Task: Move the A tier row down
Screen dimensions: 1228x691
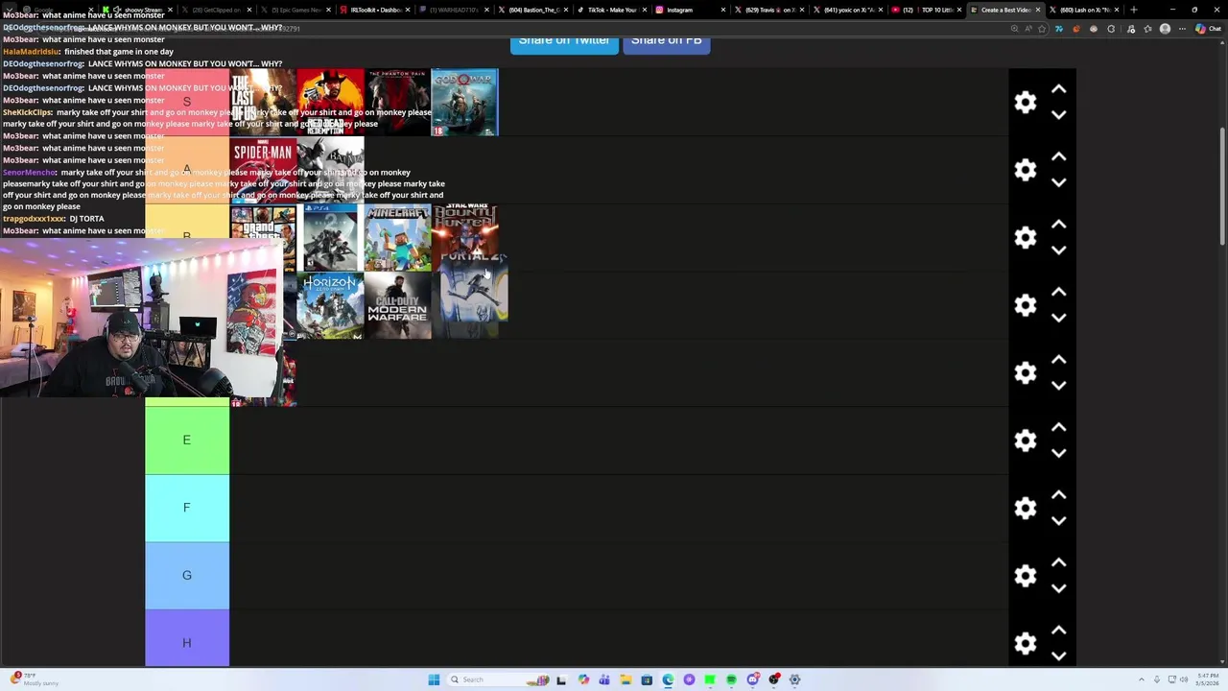Action: 1058,182
